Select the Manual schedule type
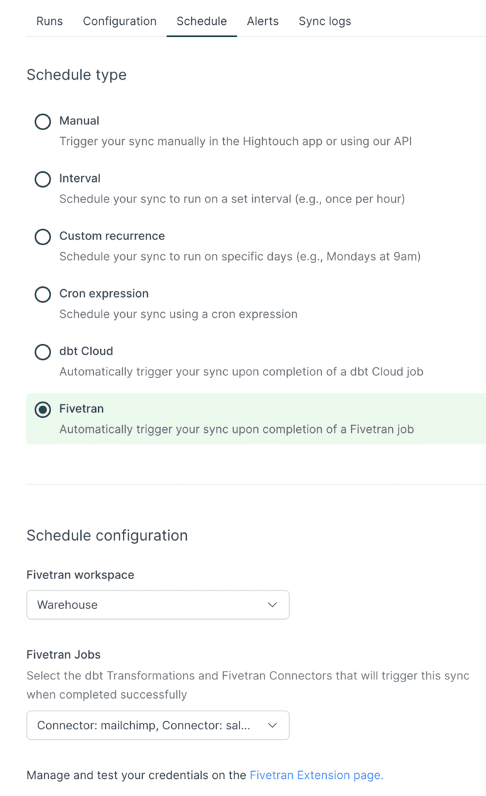Viewport: 486px width, 796px height. coord(42,122)
